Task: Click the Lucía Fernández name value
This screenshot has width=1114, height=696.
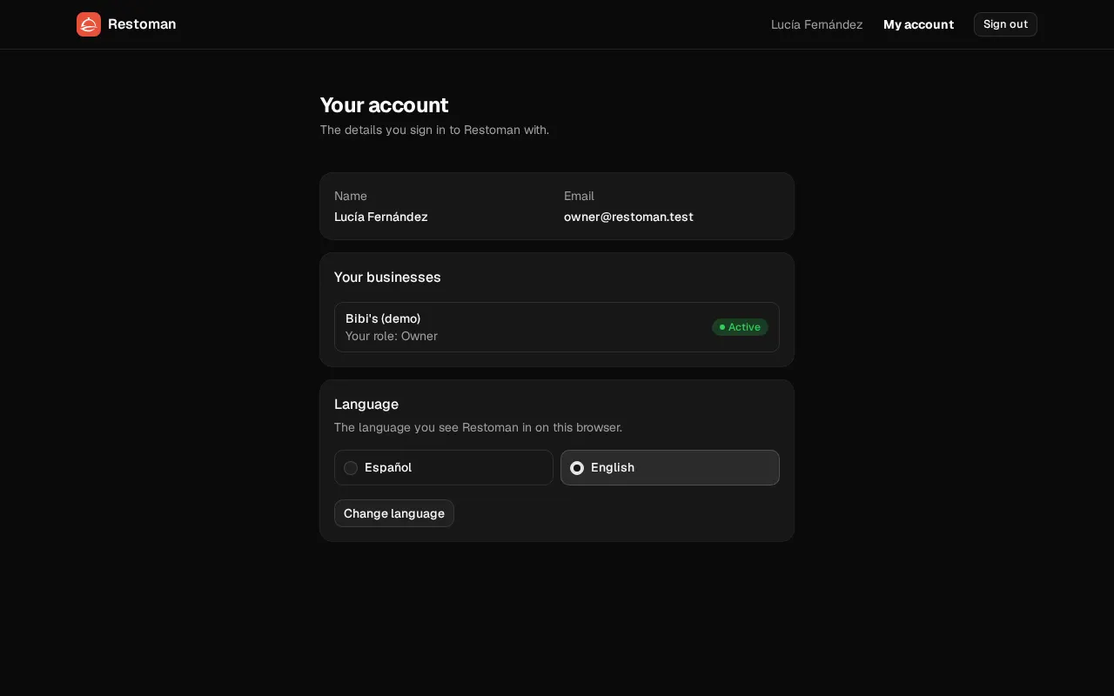Action: (x=381, y=217)
